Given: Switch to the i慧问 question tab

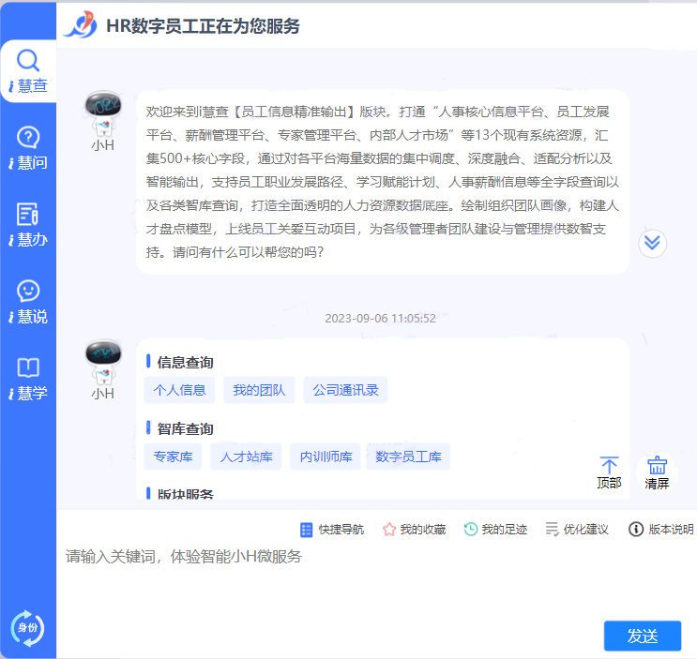Looking at the screenshot, I should coord(28,148).
